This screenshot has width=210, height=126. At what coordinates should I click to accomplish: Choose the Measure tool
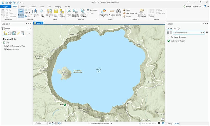(112, 13)
